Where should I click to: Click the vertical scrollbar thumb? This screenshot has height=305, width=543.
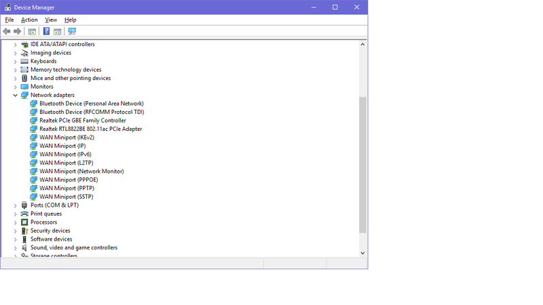point(362,165)
